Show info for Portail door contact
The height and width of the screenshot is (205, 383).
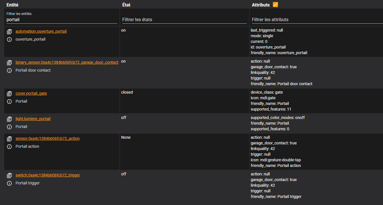[x=9, y=70]
